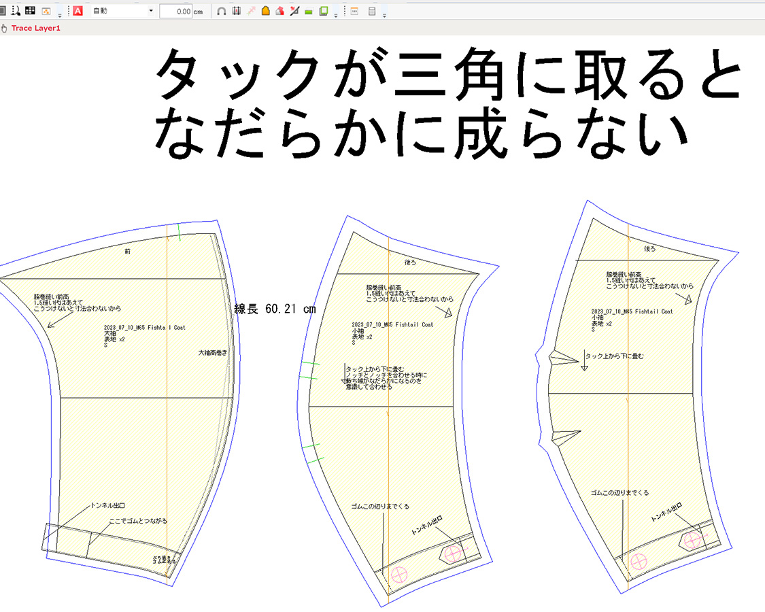The height and width of the screenshot is (612, 765).
Task: Expand overflow arrow before red A icon
Action: (60, 14)
